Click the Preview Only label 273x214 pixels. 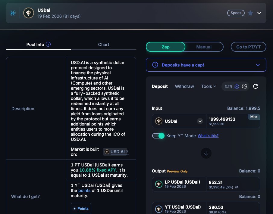[177, 171]
